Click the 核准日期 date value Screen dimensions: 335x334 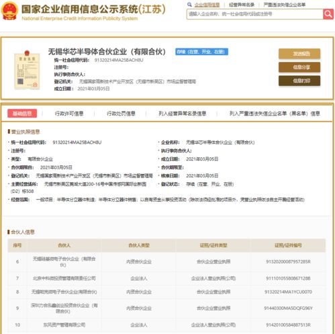coord(202,175)
